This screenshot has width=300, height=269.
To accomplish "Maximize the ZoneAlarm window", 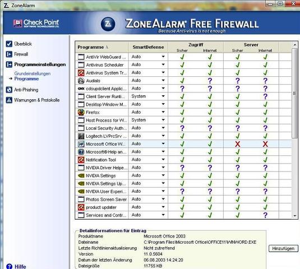I will (280, 4).
